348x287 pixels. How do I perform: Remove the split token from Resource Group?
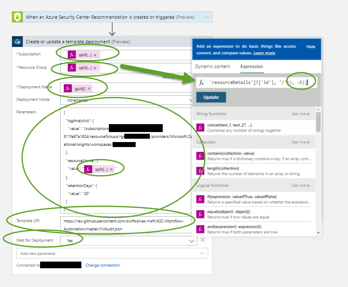[x=95, y=68]
